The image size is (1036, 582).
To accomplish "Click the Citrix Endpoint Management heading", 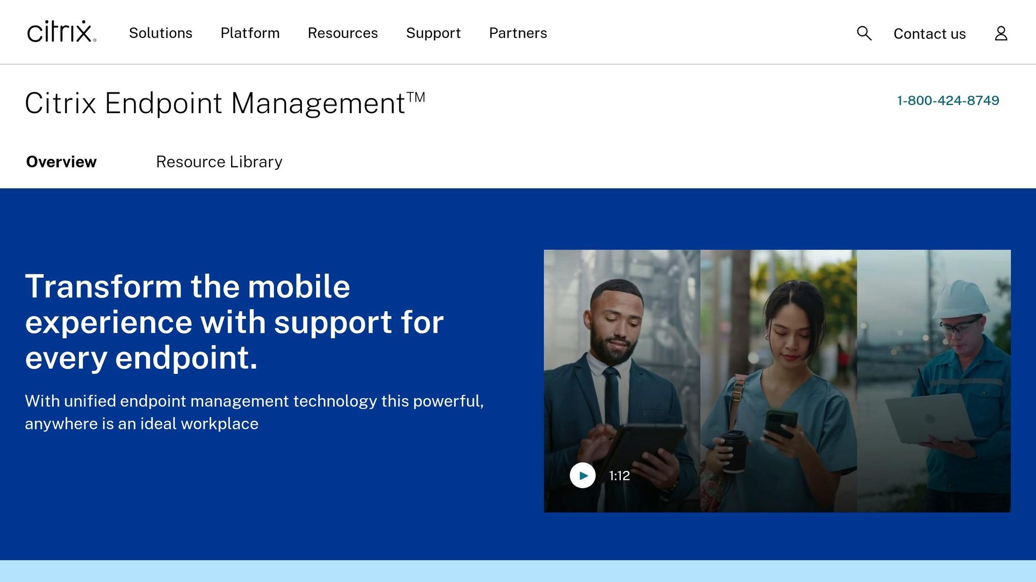I will pyautogui.click(x=226, y=103).
